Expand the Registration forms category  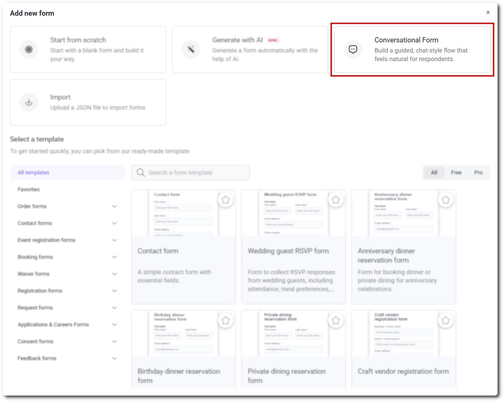[114, 291]
